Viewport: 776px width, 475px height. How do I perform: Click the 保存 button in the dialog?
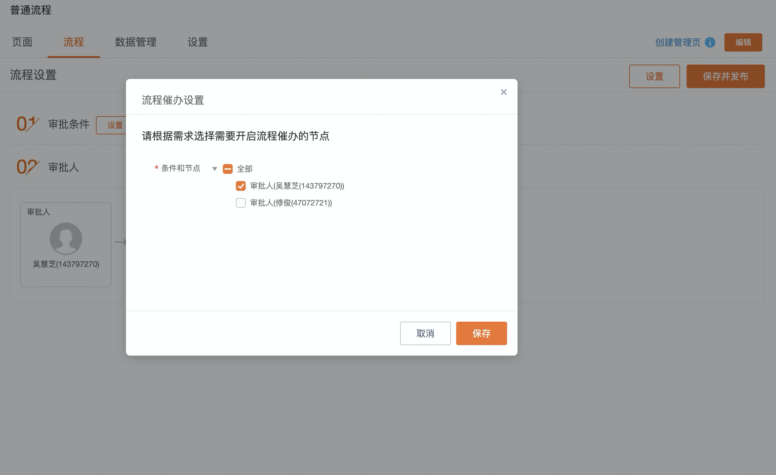coord(481,333)
